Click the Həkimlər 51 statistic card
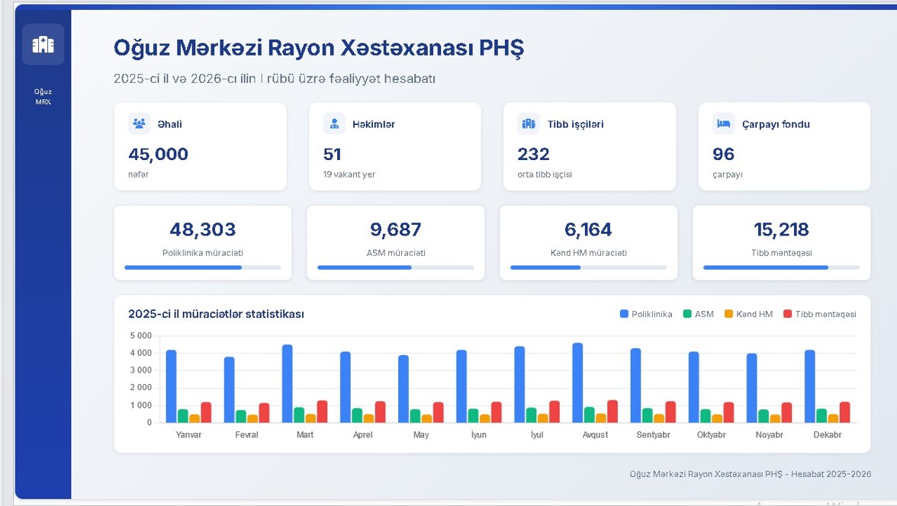 point(395,146)
